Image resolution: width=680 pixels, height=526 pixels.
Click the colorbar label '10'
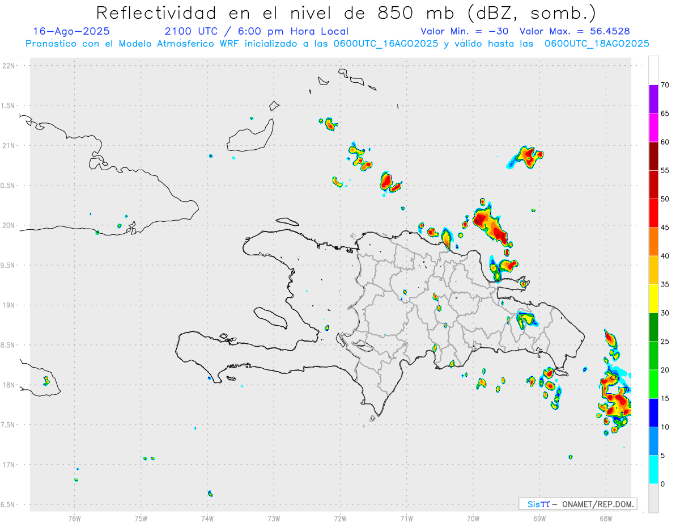click(x=665, y=427)
